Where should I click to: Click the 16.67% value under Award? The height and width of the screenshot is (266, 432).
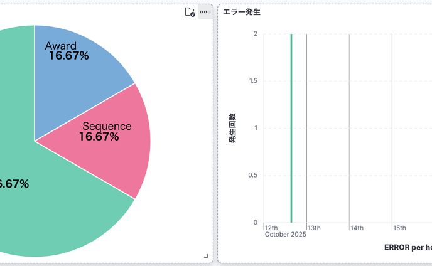click(x=69, y=56)
